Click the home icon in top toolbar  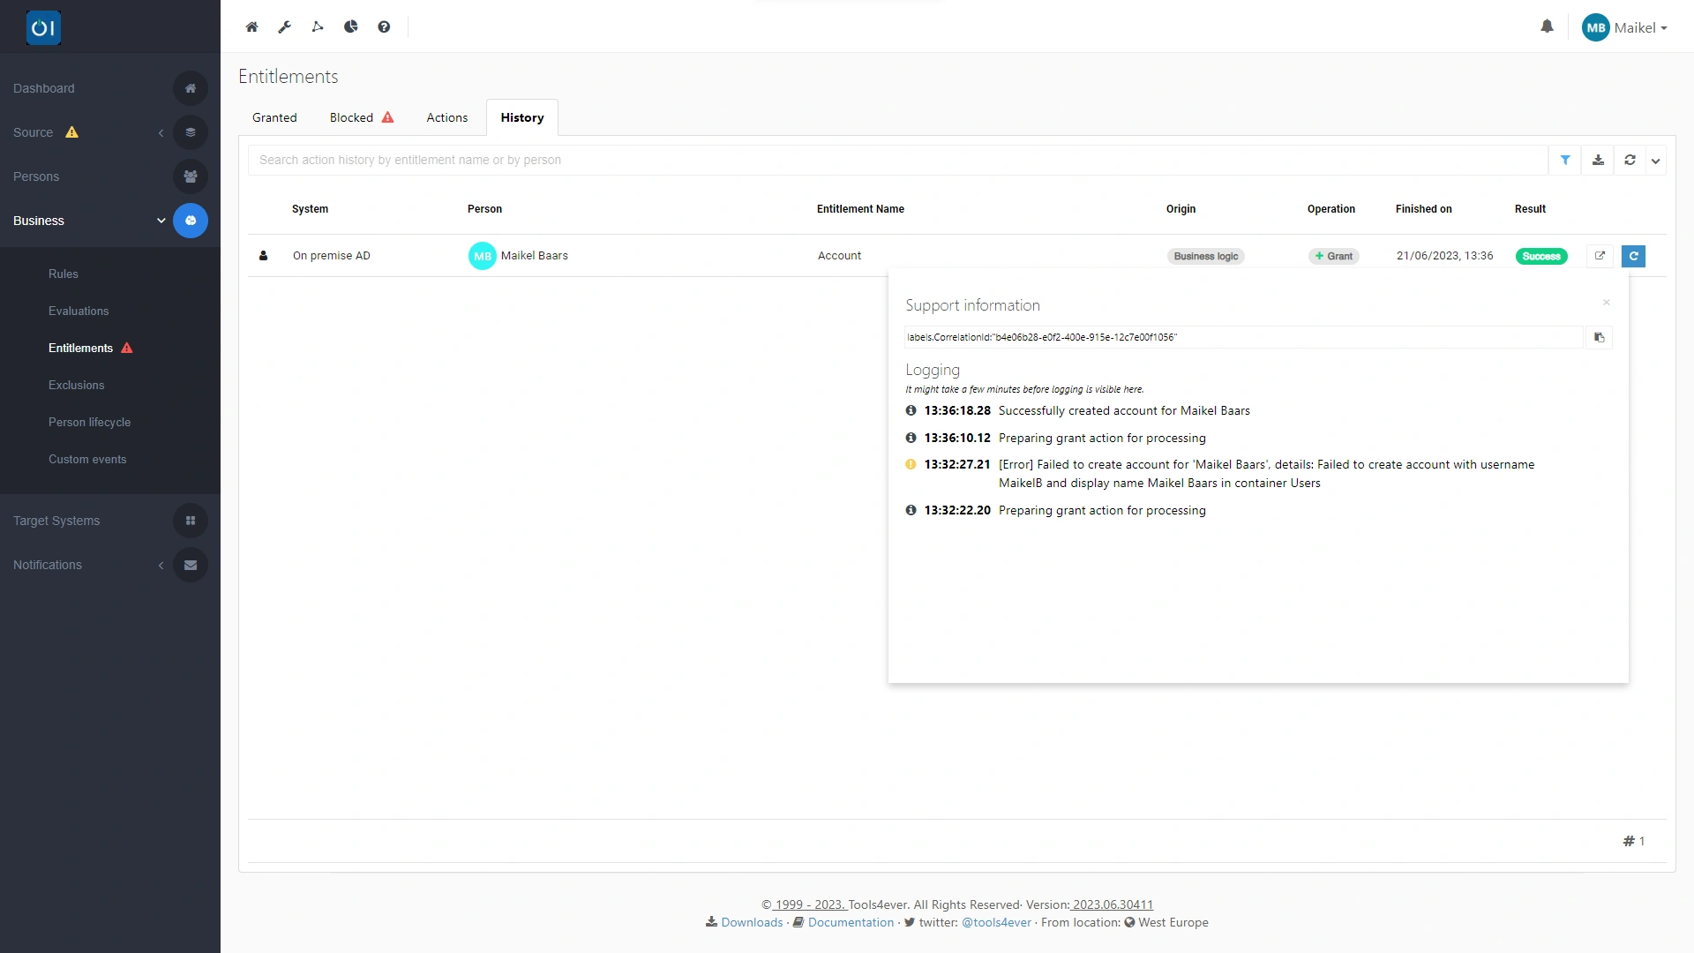251,26
